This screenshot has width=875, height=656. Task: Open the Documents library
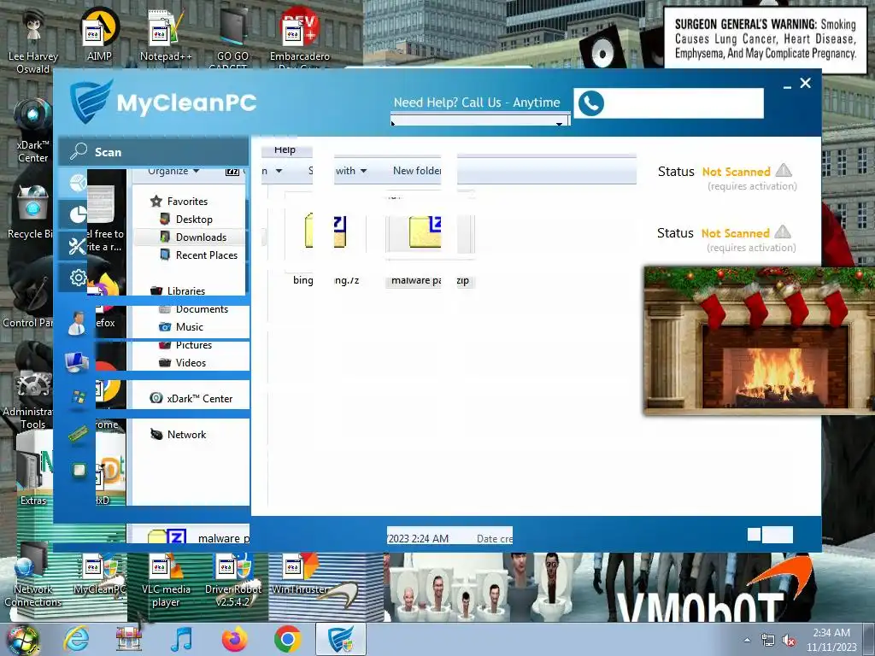pyautogui.click(x=202, y=309)
